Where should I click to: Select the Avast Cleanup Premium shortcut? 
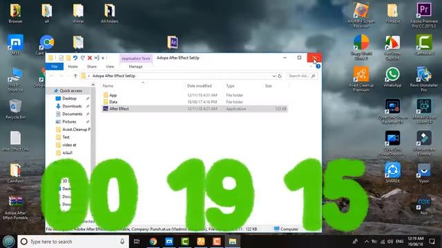pyautogui.click(x=361, y=79)
